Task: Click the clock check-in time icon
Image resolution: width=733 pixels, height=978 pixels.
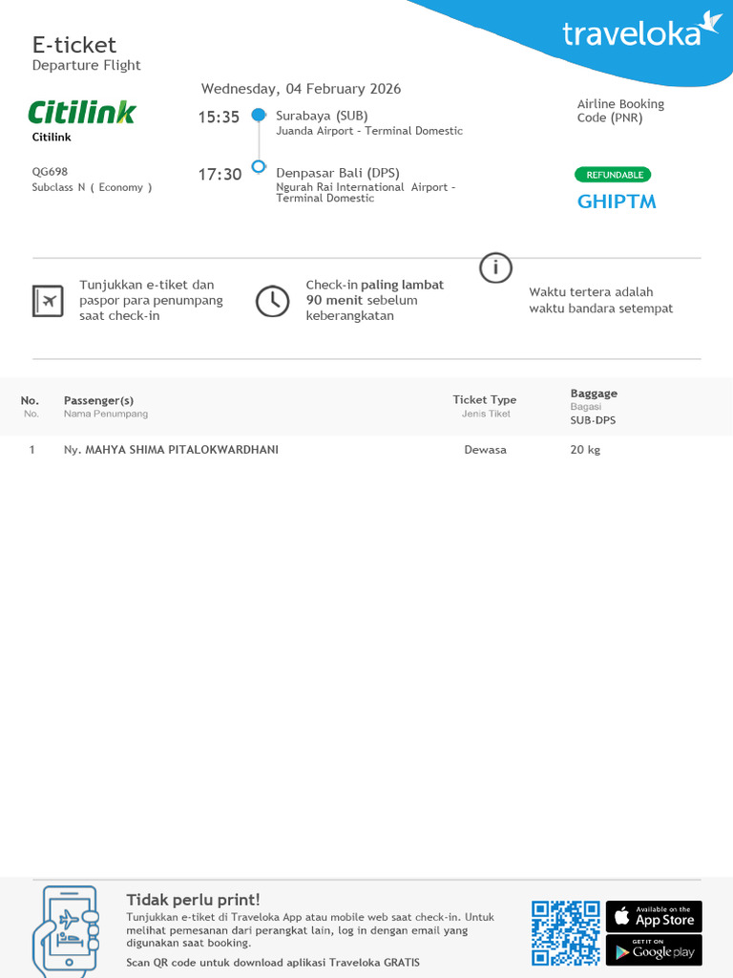Action: click(x=272, y=301)
